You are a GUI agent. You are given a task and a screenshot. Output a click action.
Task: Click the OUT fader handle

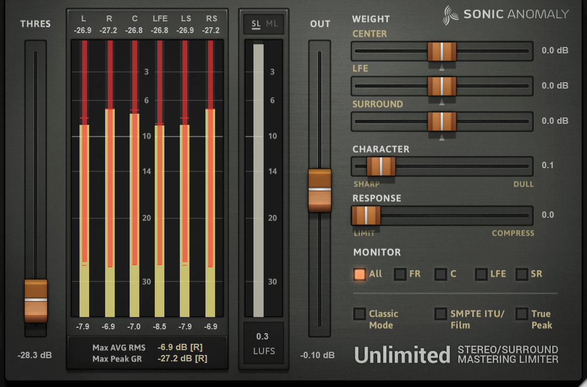(320, 191)
